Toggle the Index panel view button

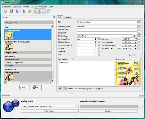37,11
